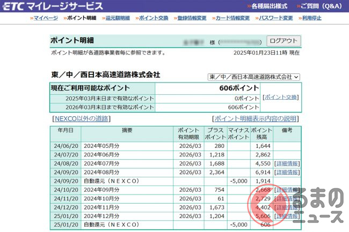Click the [ポイント交換] link beside points summary

281,97
